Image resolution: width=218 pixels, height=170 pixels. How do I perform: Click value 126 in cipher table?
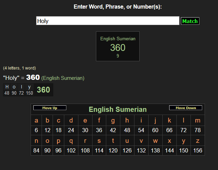(x=127, y=150)
